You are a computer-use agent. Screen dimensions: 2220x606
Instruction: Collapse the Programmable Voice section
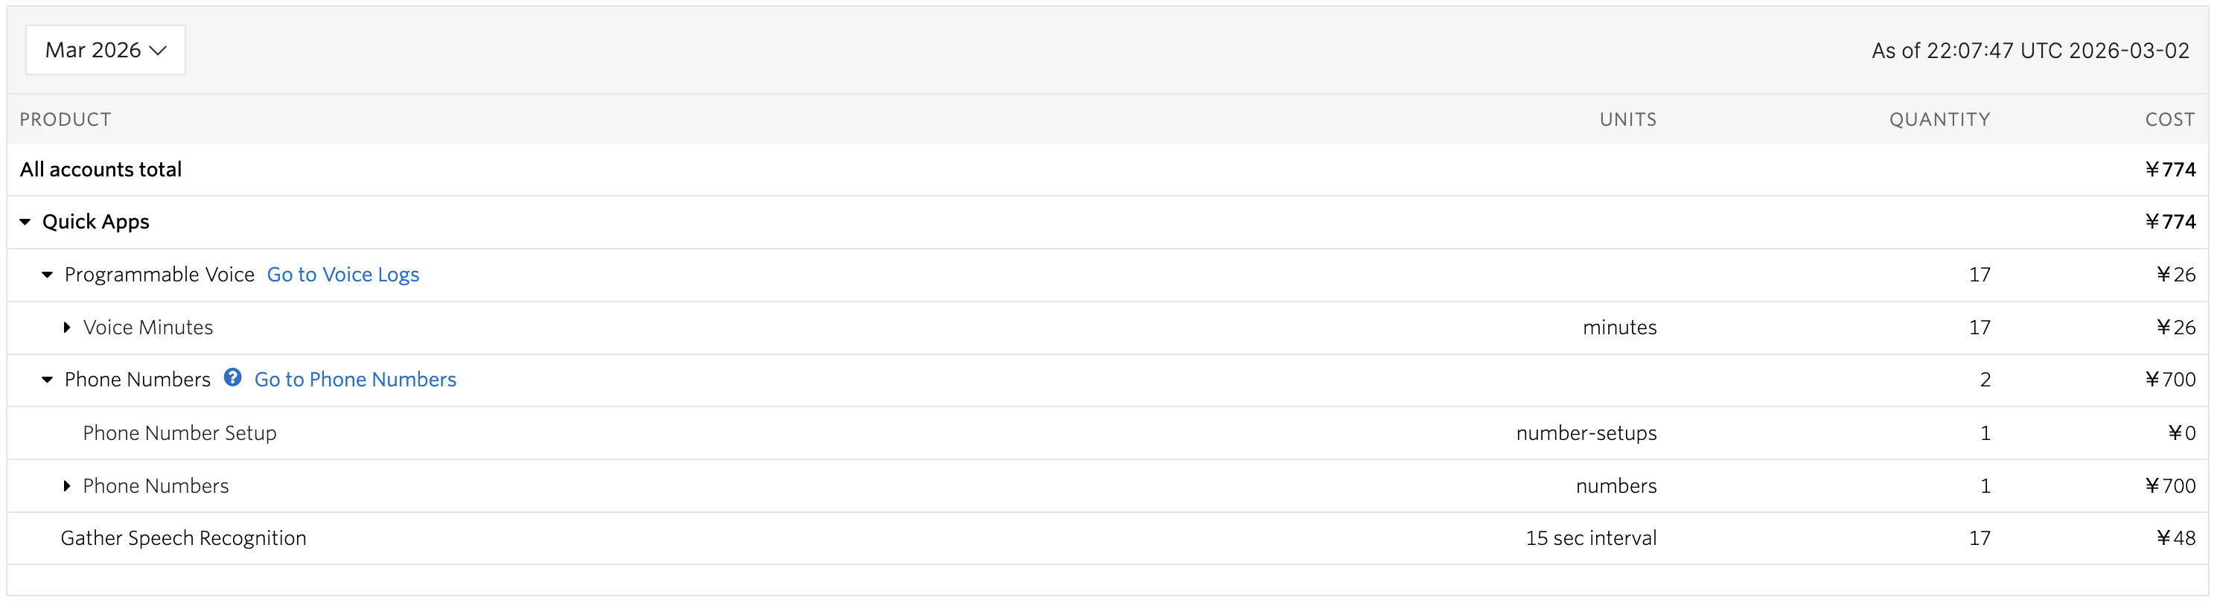click(48, 275)
